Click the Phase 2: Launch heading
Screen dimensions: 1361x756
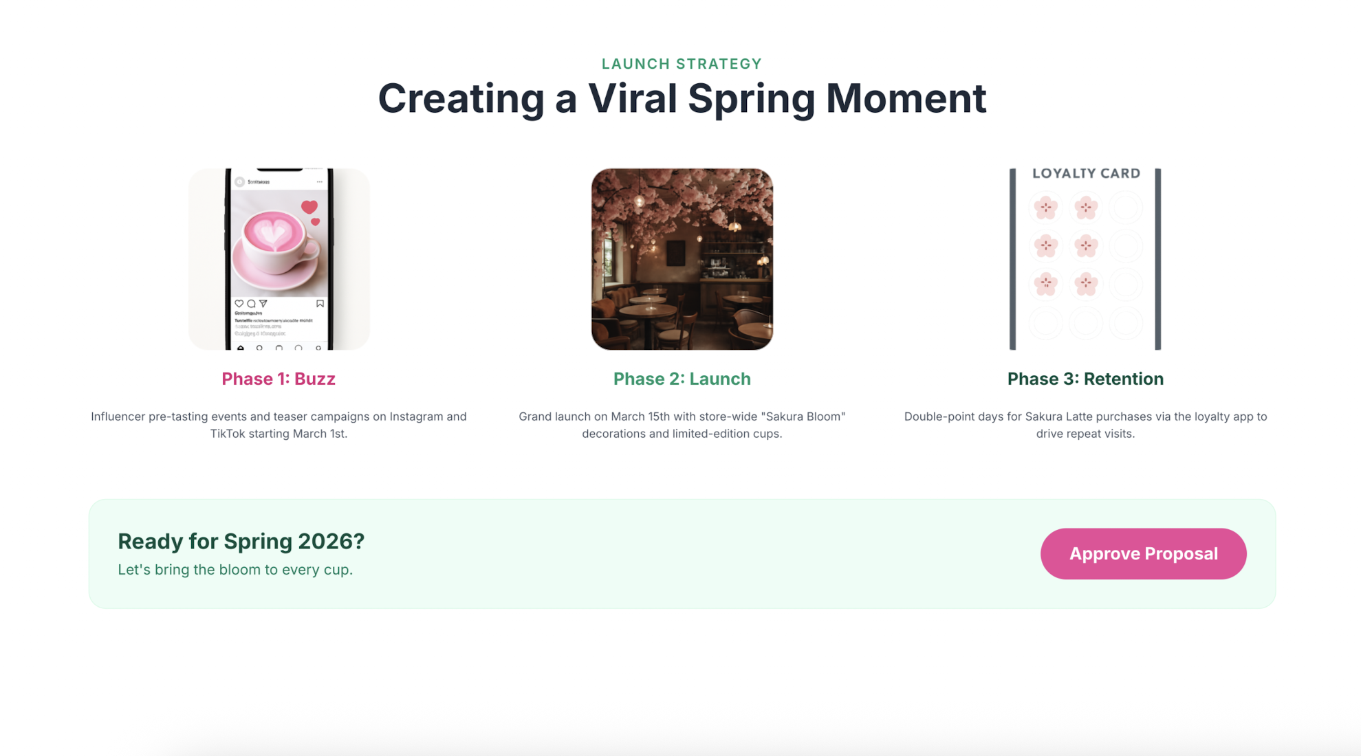[682, 379]
